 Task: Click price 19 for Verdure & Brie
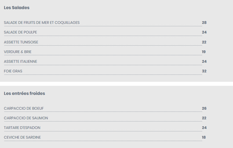pyautogui.click(x=204, y=52)
